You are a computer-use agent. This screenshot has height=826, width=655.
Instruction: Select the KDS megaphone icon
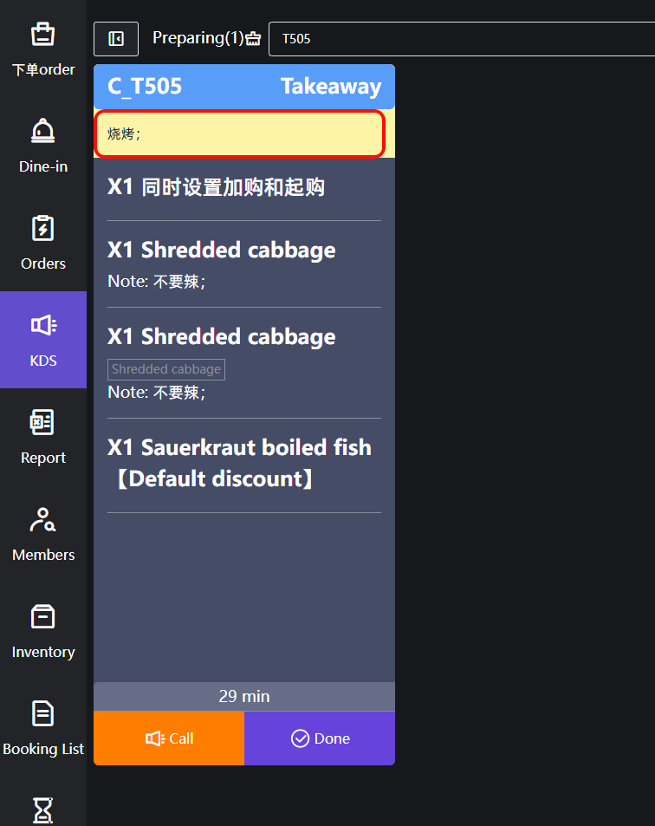(42, 326)
